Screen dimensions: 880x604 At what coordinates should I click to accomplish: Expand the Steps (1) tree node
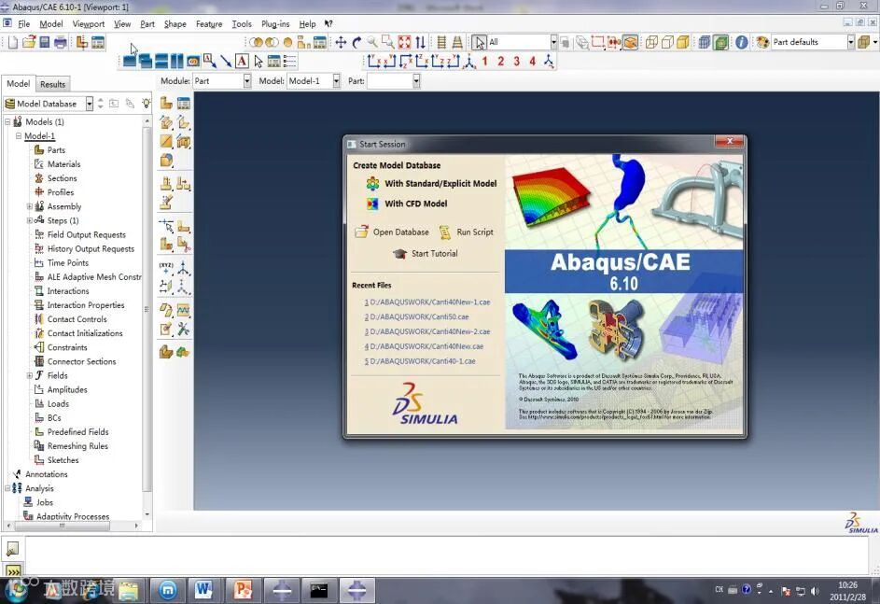coord(30,220)
